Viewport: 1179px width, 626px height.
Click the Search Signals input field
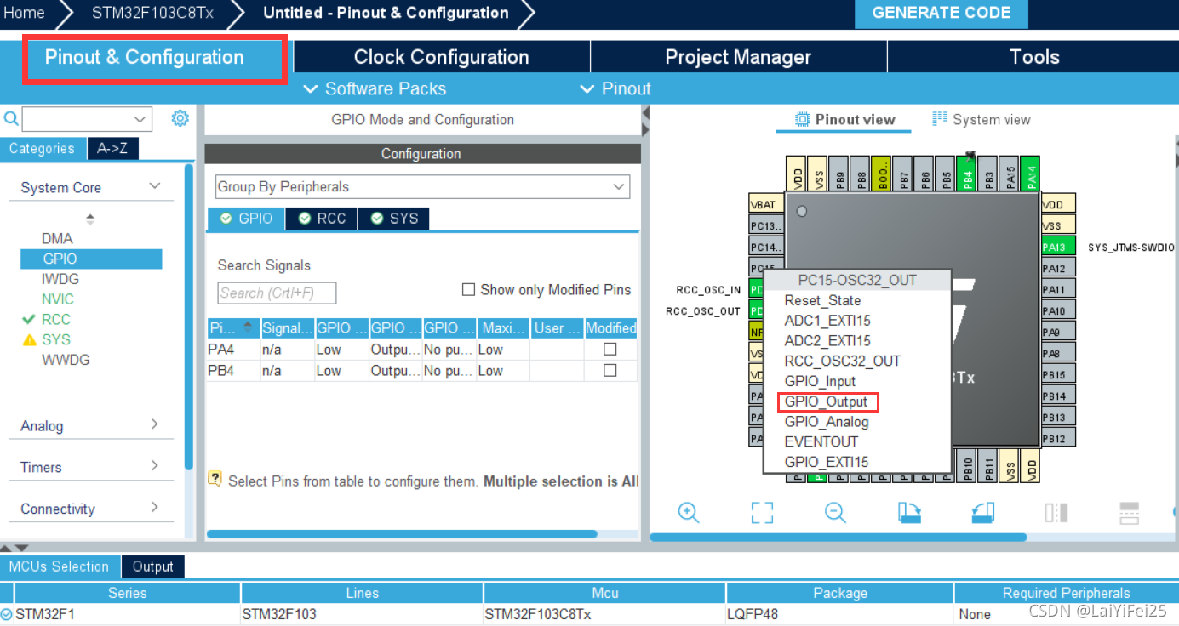pos(277,293)
